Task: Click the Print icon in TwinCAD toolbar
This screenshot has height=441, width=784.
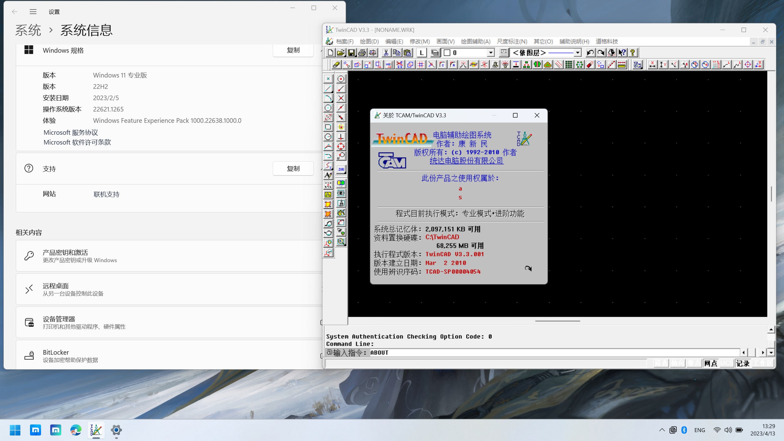Action: pos(362,53)
